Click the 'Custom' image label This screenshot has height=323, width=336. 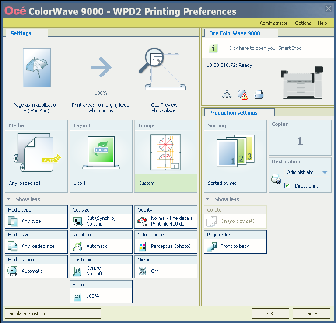tap(146, 183)
